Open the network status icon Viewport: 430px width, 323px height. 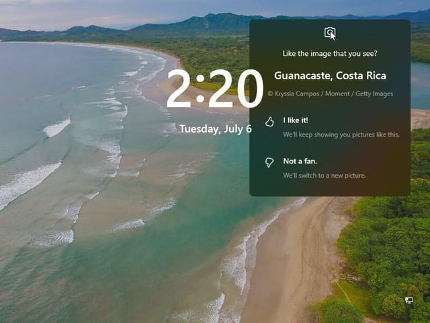tap(409, 300)
